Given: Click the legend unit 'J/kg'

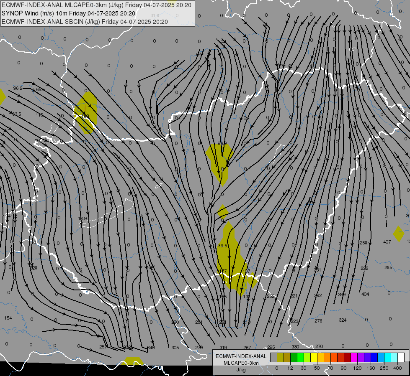Looking at the screenshot, I should pos(241,370).
